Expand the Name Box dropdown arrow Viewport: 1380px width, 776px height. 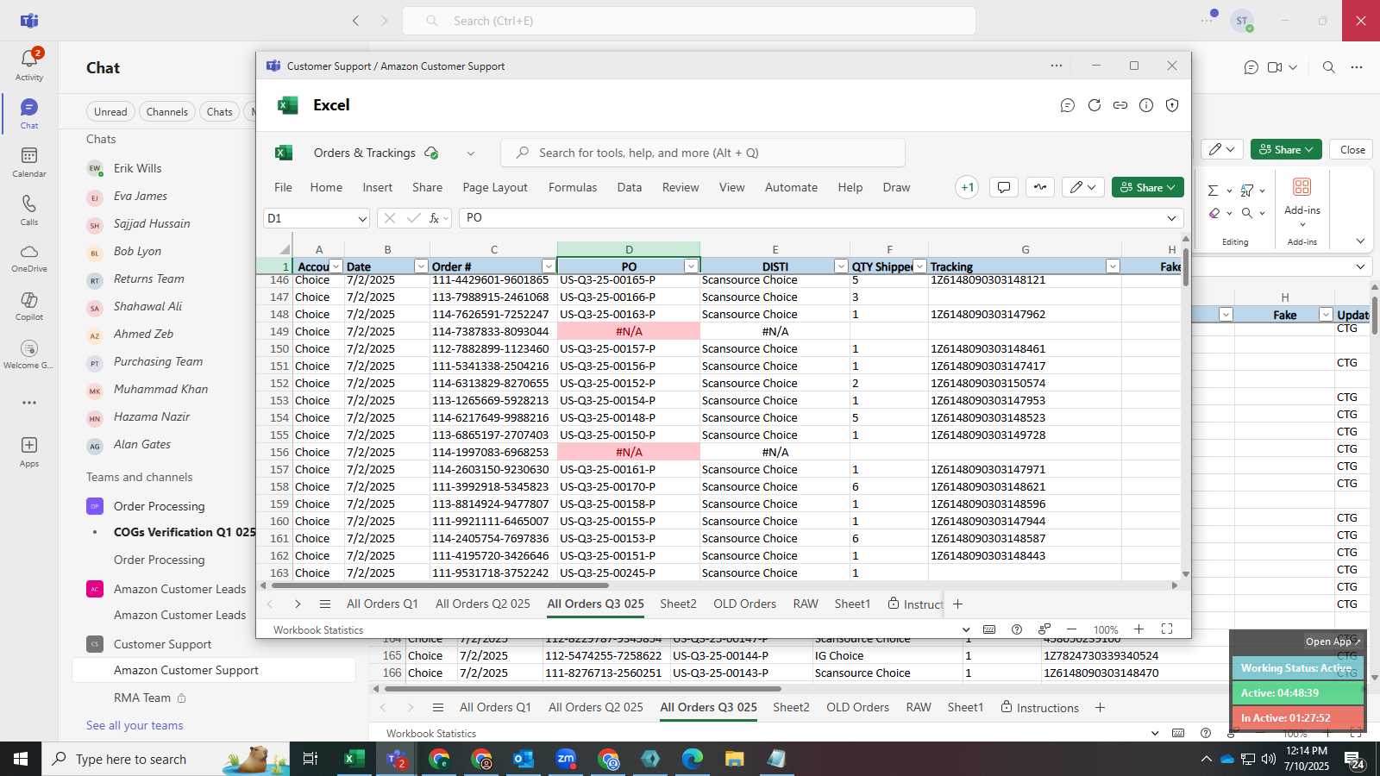click(361, 219)
